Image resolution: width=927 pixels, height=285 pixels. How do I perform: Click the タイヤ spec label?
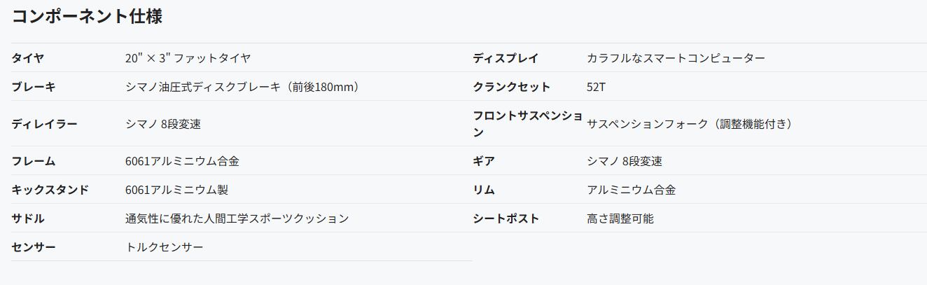(27, 58)
